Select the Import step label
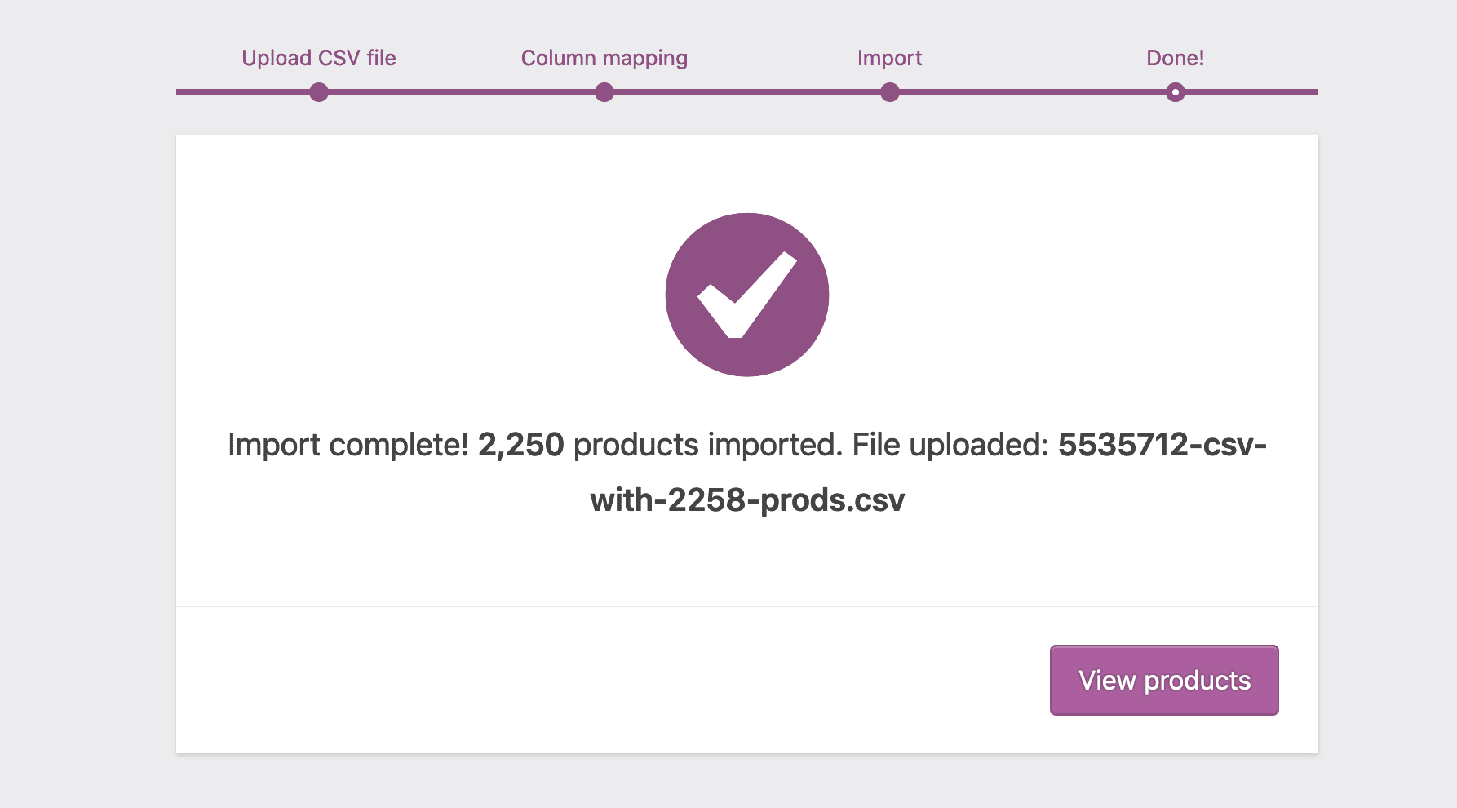 pyautogui.click(x=889, y=58)
